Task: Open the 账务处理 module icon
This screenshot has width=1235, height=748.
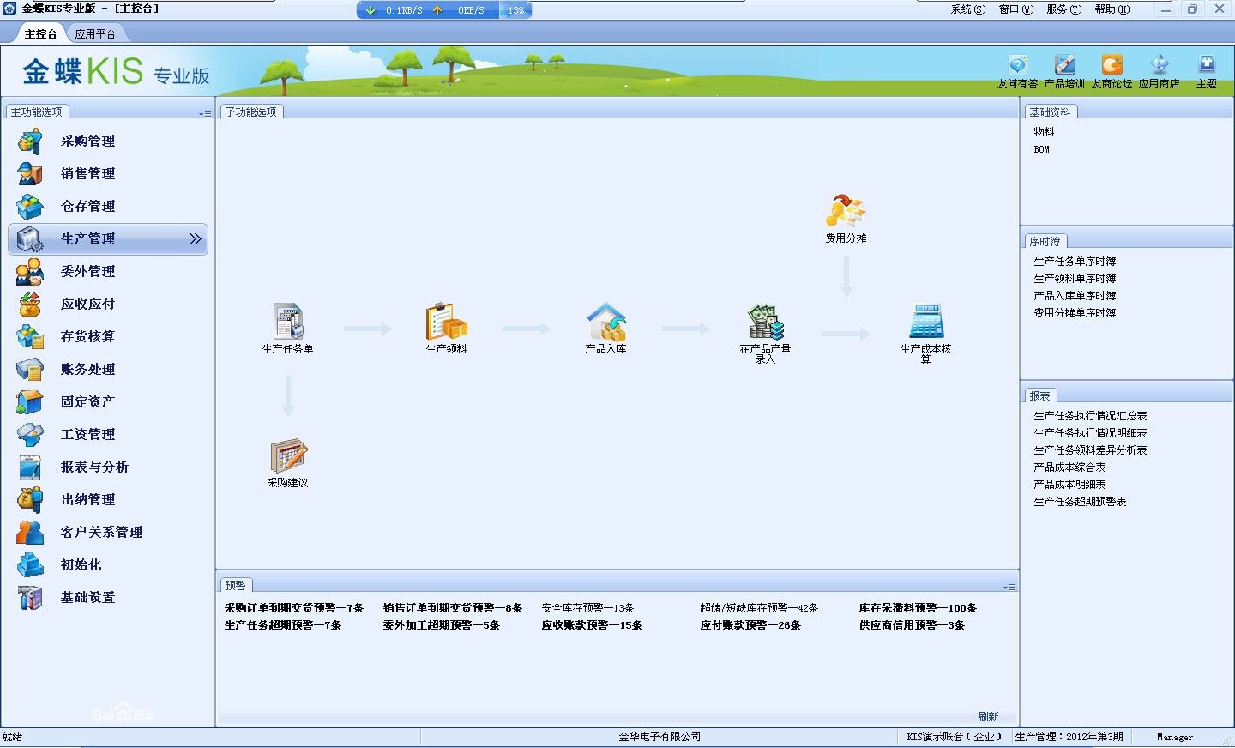Action: [30, 370]
